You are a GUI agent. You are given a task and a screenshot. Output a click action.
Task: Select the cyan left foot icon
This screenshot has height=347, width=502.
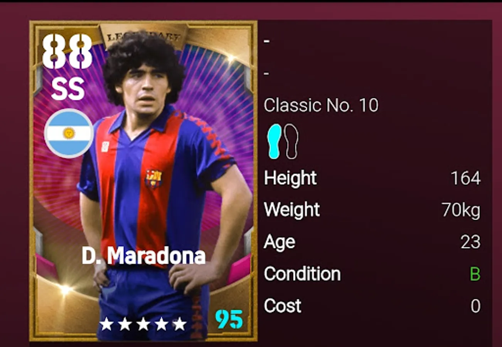(x=275, y=141)
